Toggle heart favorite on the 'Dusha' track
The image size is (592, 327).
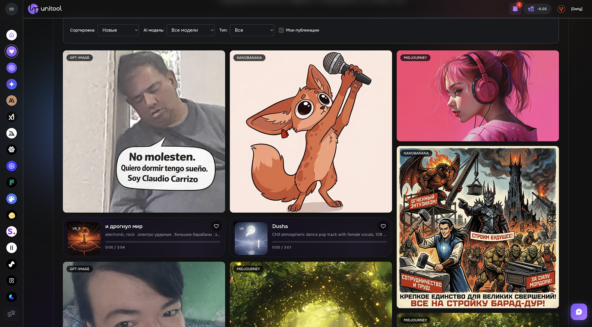383,226
